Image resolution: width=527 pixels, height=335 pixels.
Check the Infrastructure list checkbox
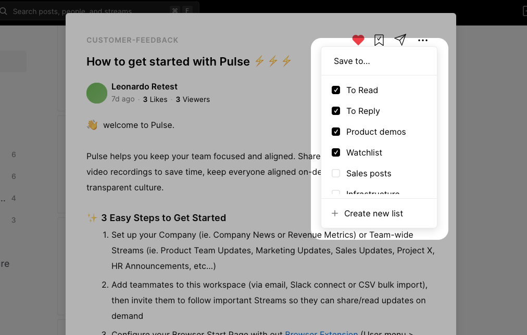pos(336,194)
